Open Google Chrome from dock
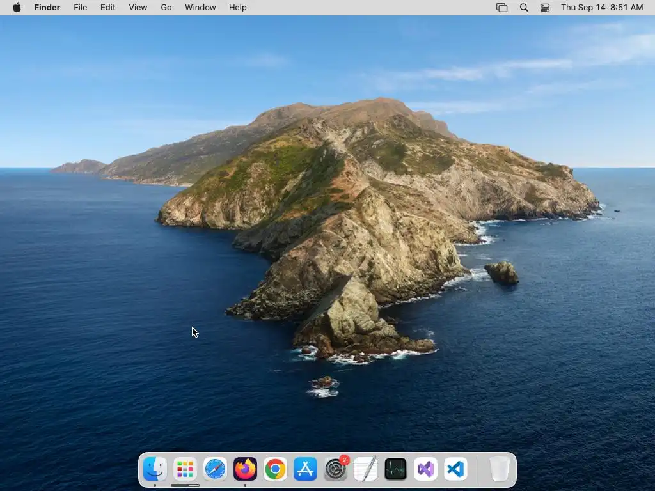Screen dimensions: 655x491 275,469
